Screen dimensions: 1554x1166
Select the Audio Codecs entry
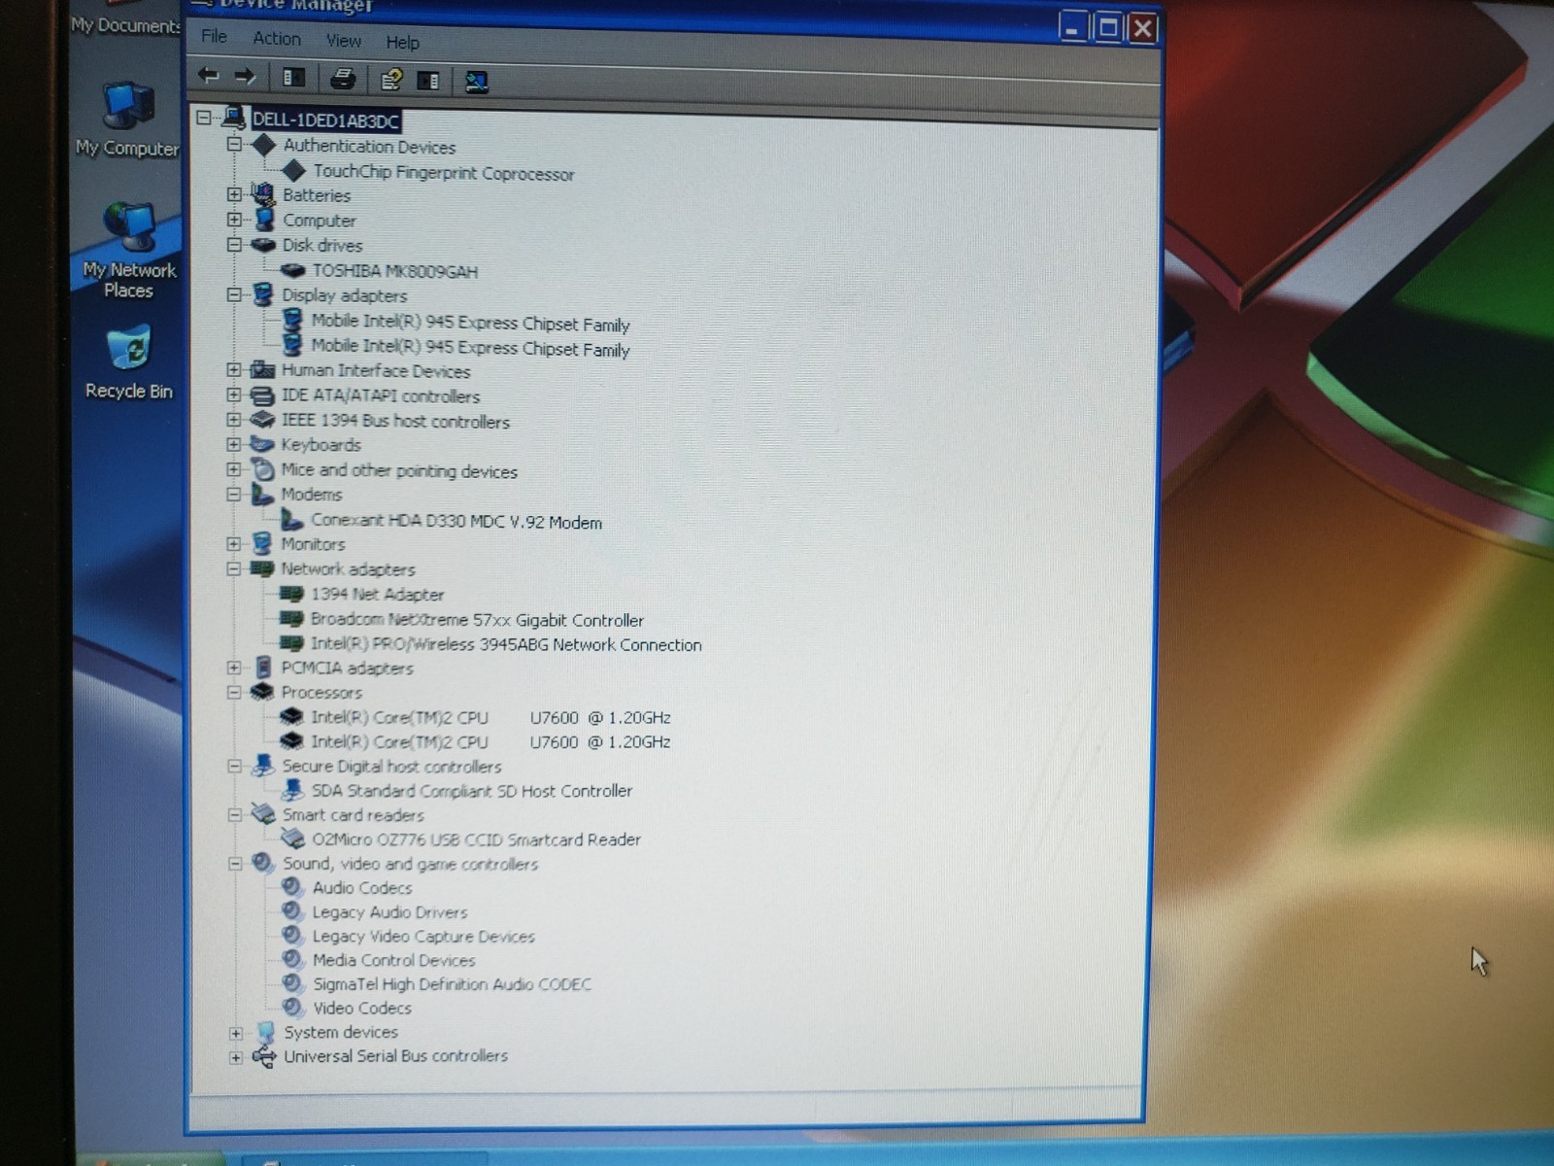[x=362, y=888]
